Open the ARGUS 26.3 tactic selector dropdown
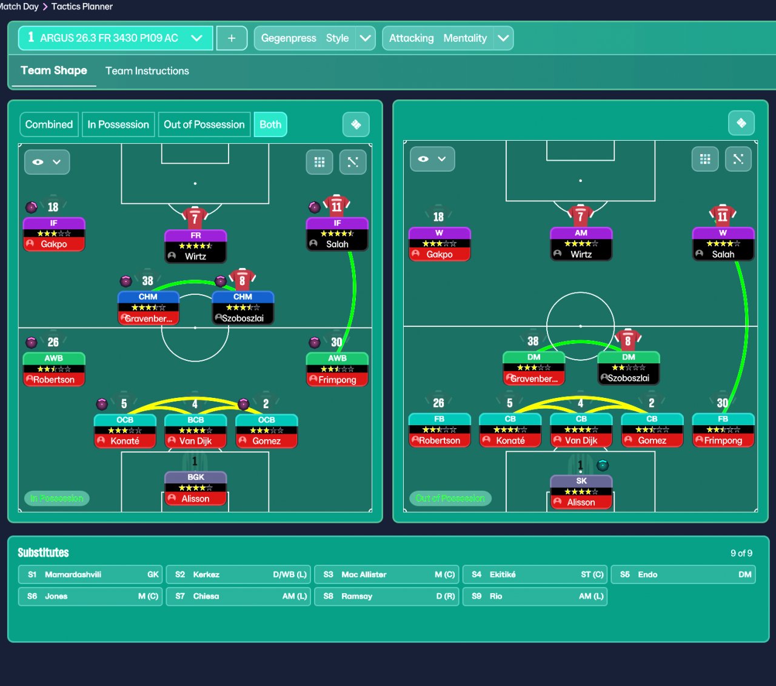 (x=116, y=38)
